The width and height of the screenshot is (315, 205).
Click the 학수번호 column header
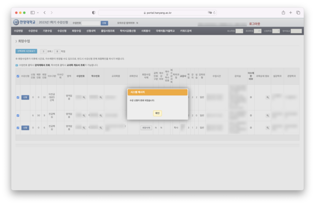(96, 76)
